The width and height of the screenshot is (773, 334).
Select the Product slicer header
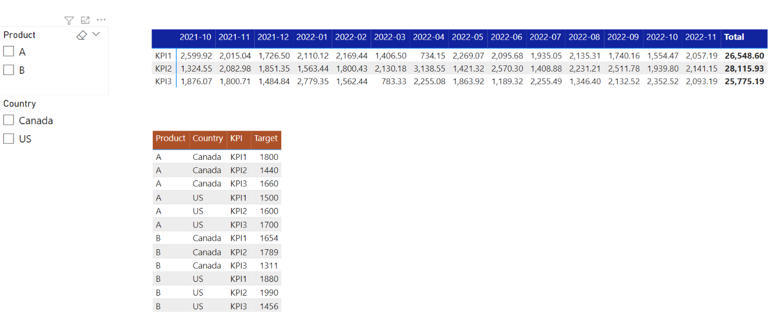(20, 35)
